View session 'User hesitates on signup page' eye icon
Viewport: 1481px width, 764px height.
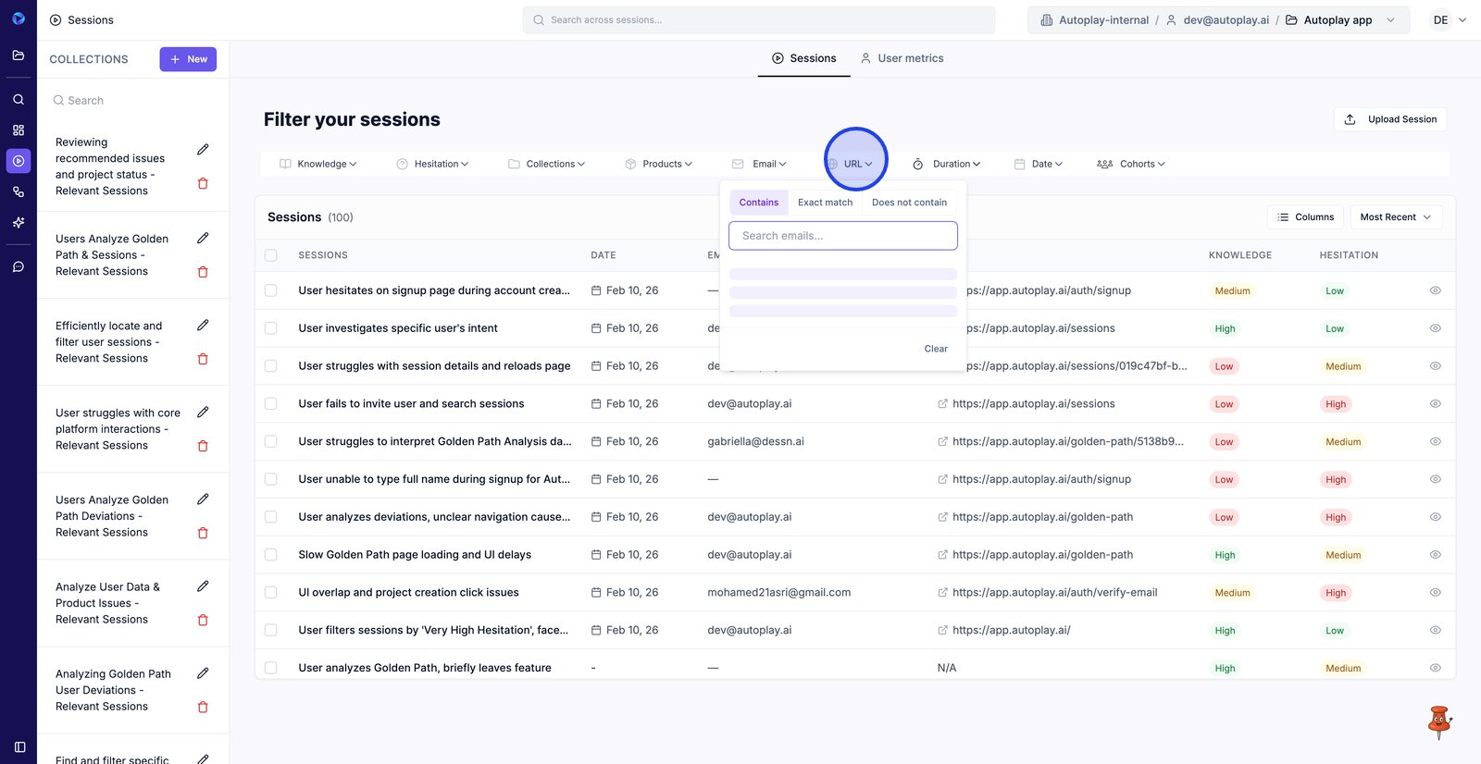(x=1435, y=290)
